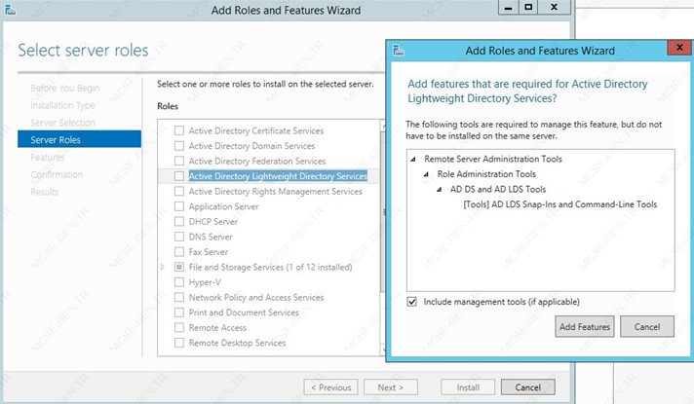The image size is (694, 404).
Task: Enable the DHCP Server role checkbox
Action: (x=178, y=221)
